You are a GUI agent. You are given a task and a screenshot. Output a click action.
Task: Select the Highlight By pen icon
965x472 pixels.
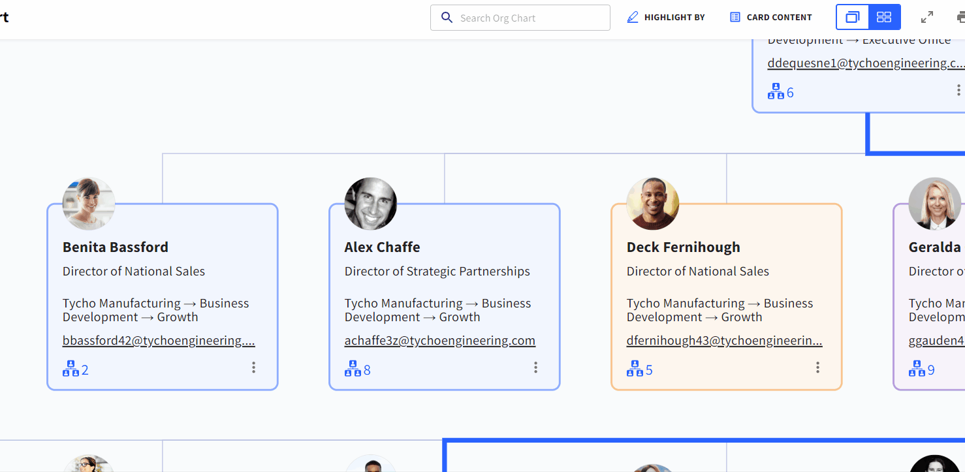coord(632,16)
